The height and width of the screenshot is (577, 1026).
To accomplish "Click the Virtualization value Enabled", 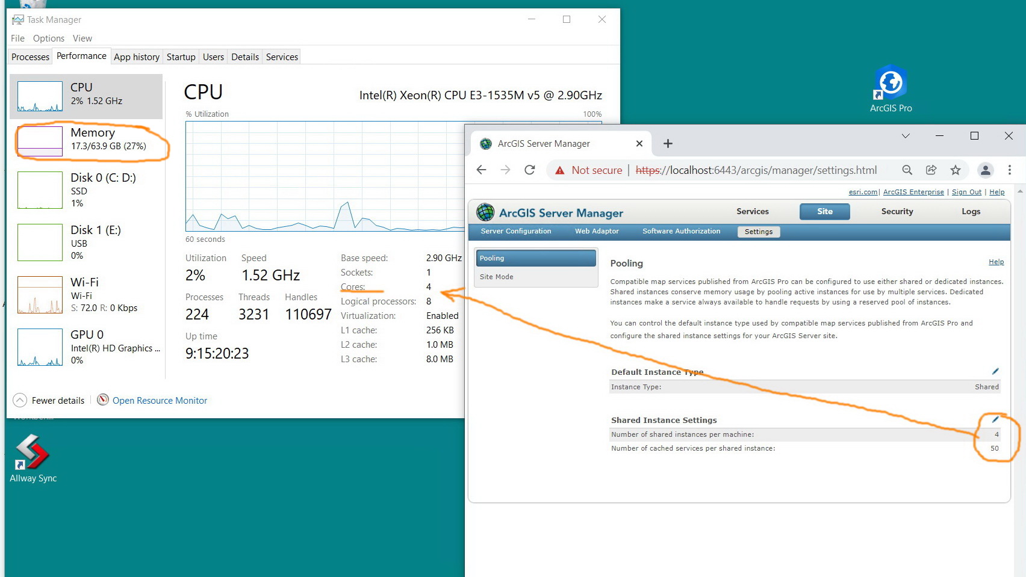I will 443,316.
